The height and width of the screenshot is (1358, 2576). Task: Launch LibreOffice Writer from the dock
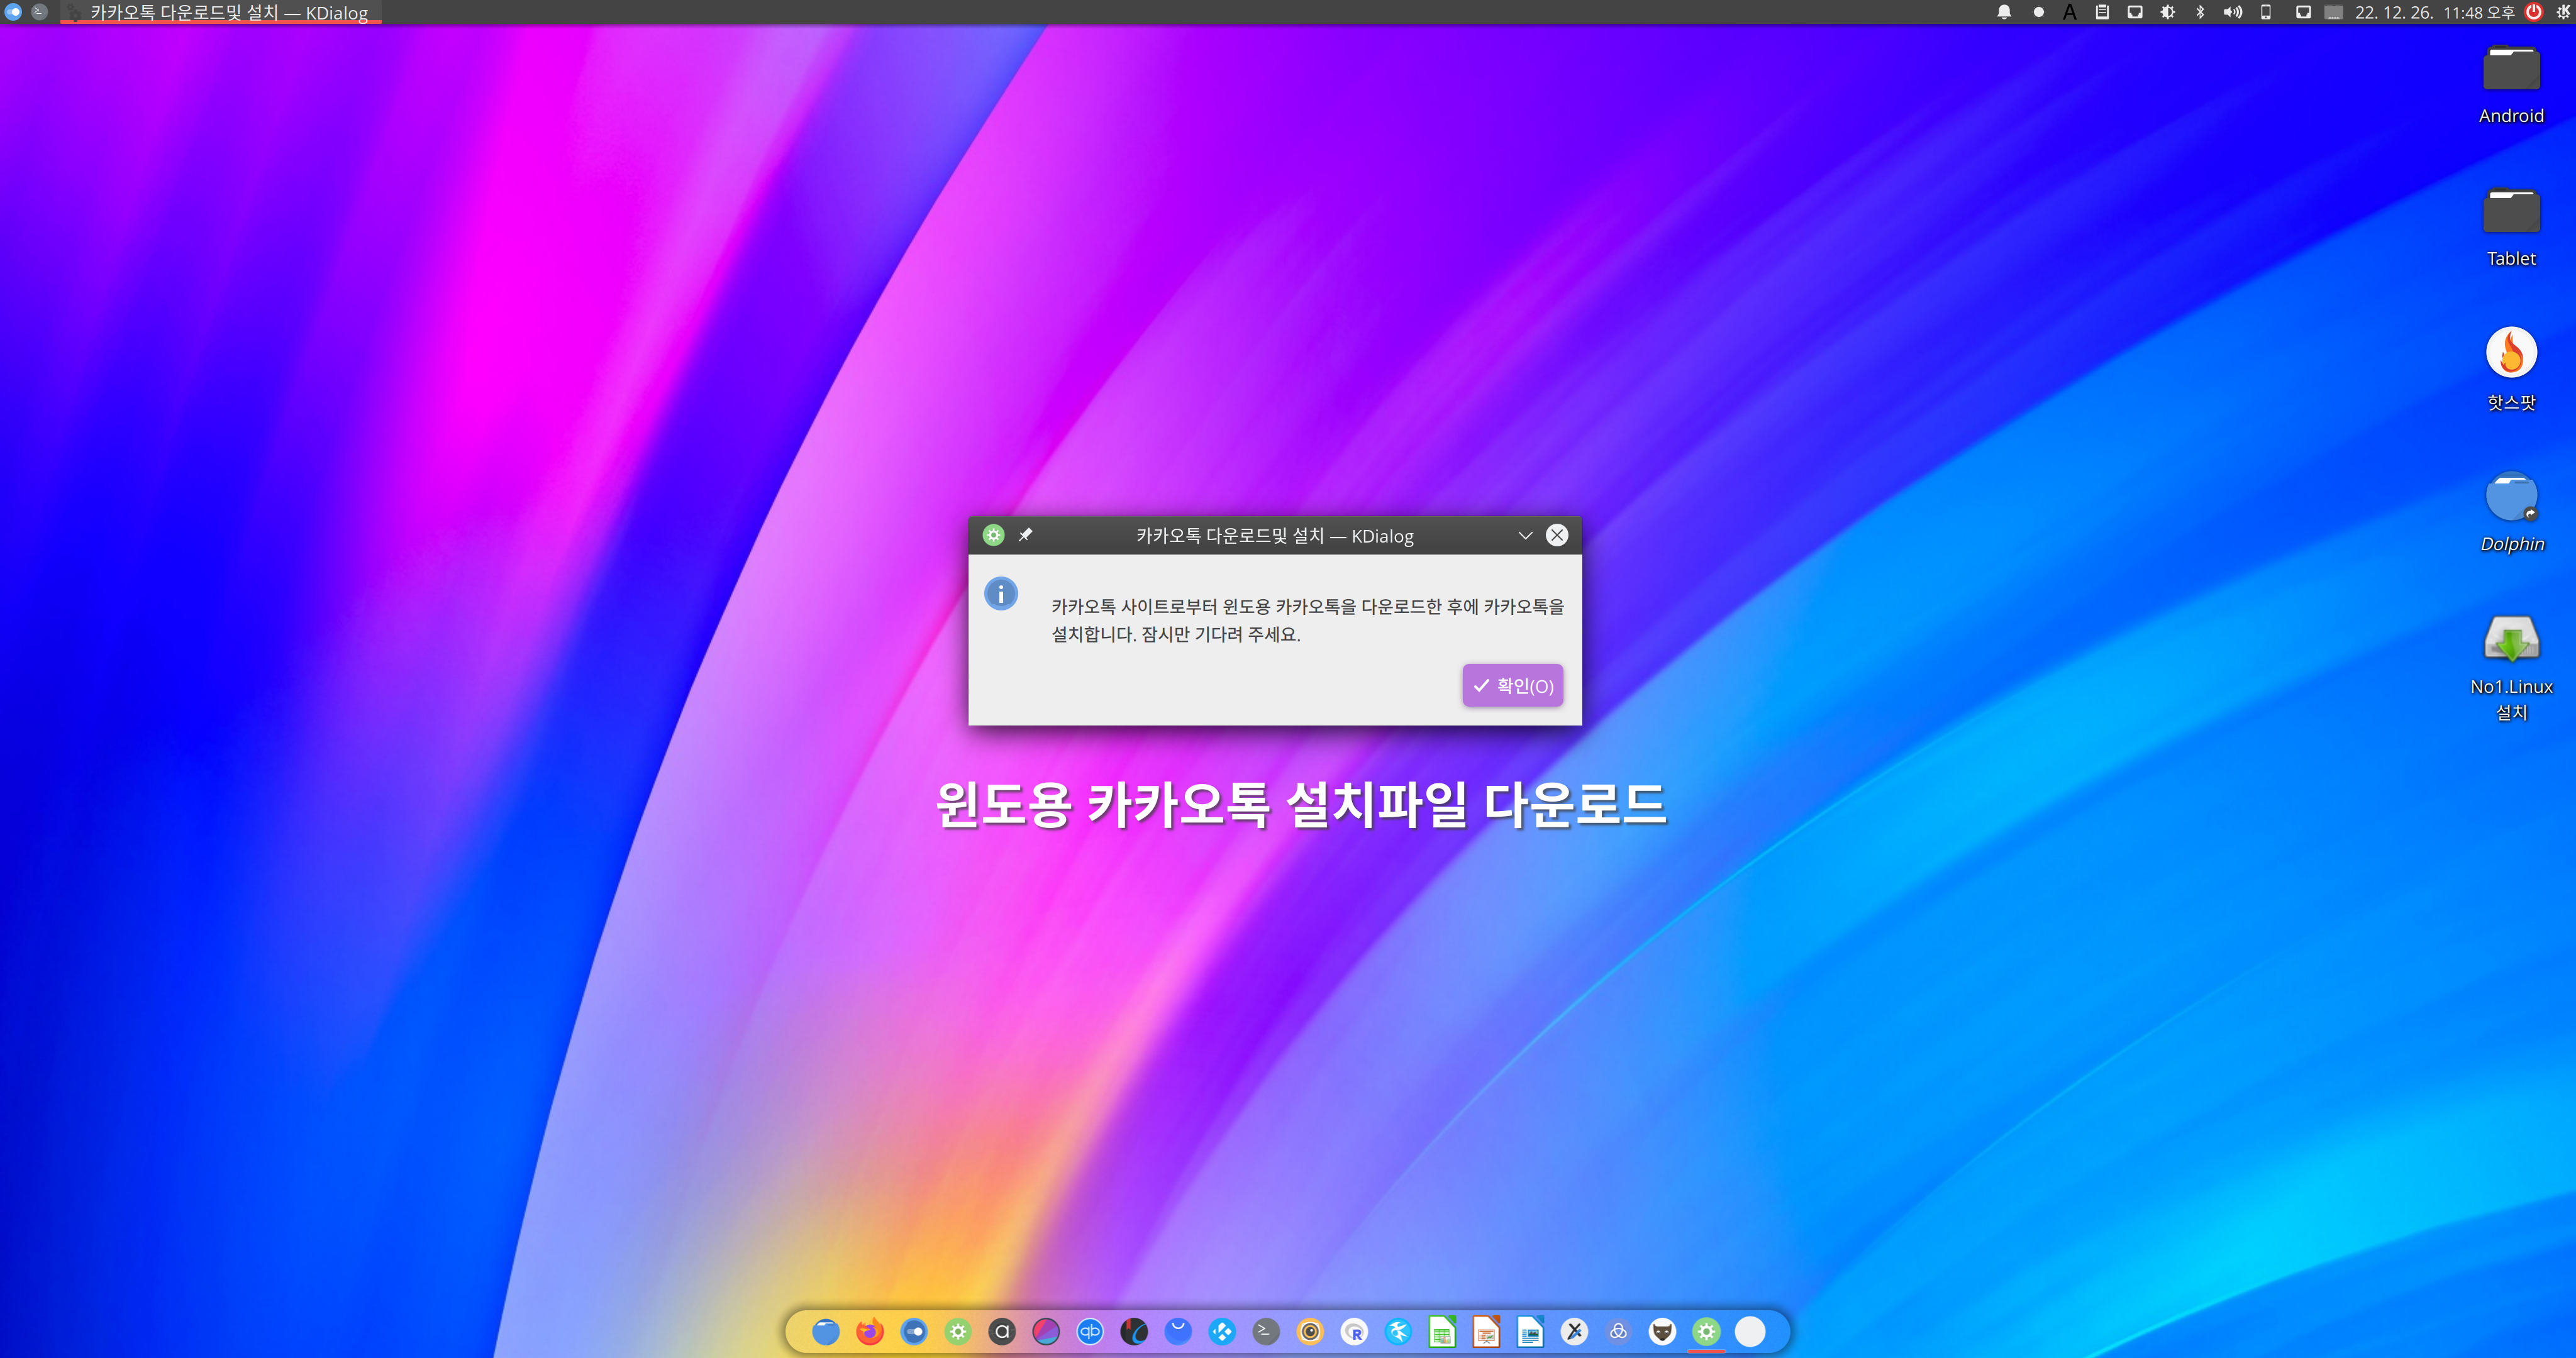[1530, 1331]
